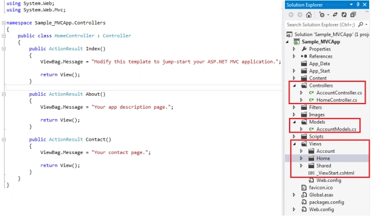Expand the Shared folder under Views
This screenshot has width=372, height=218.
[x=301, y=165]
